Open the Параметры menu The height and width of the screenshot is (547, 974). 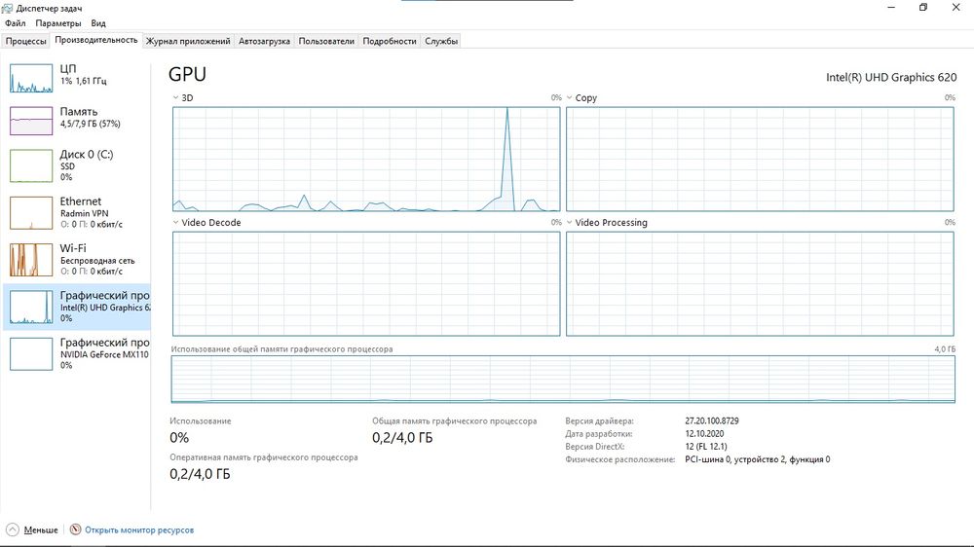[58, 23]
